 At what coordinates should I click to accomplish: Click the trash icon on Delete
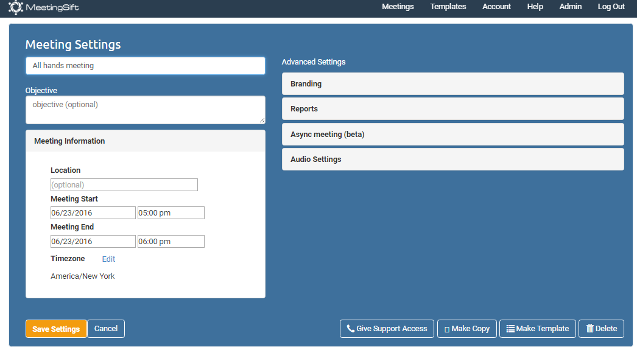pyautogui.click(x=589, y=329)
